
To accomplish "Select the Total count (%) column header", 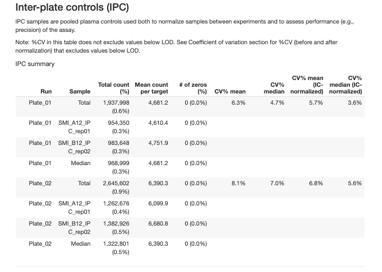I will pos(114,88).
